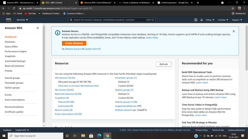Open the notifications bell icon

pyautogui.click(x=201, y=20)
